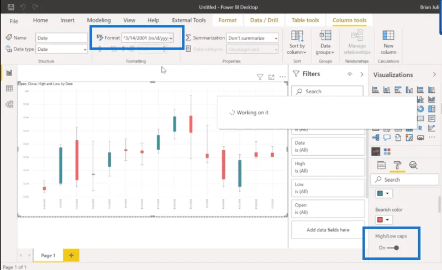Click the Undo arrow in title bar

23,7
